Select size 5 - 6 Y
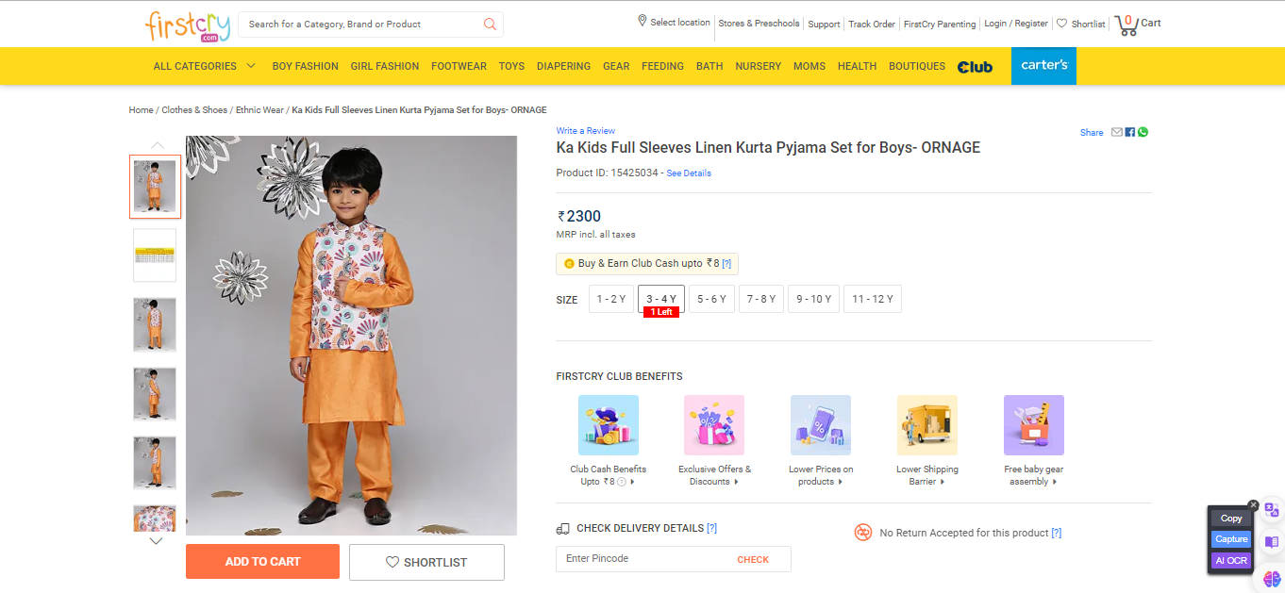The image size is (1285, 593). tap(711, 299)
